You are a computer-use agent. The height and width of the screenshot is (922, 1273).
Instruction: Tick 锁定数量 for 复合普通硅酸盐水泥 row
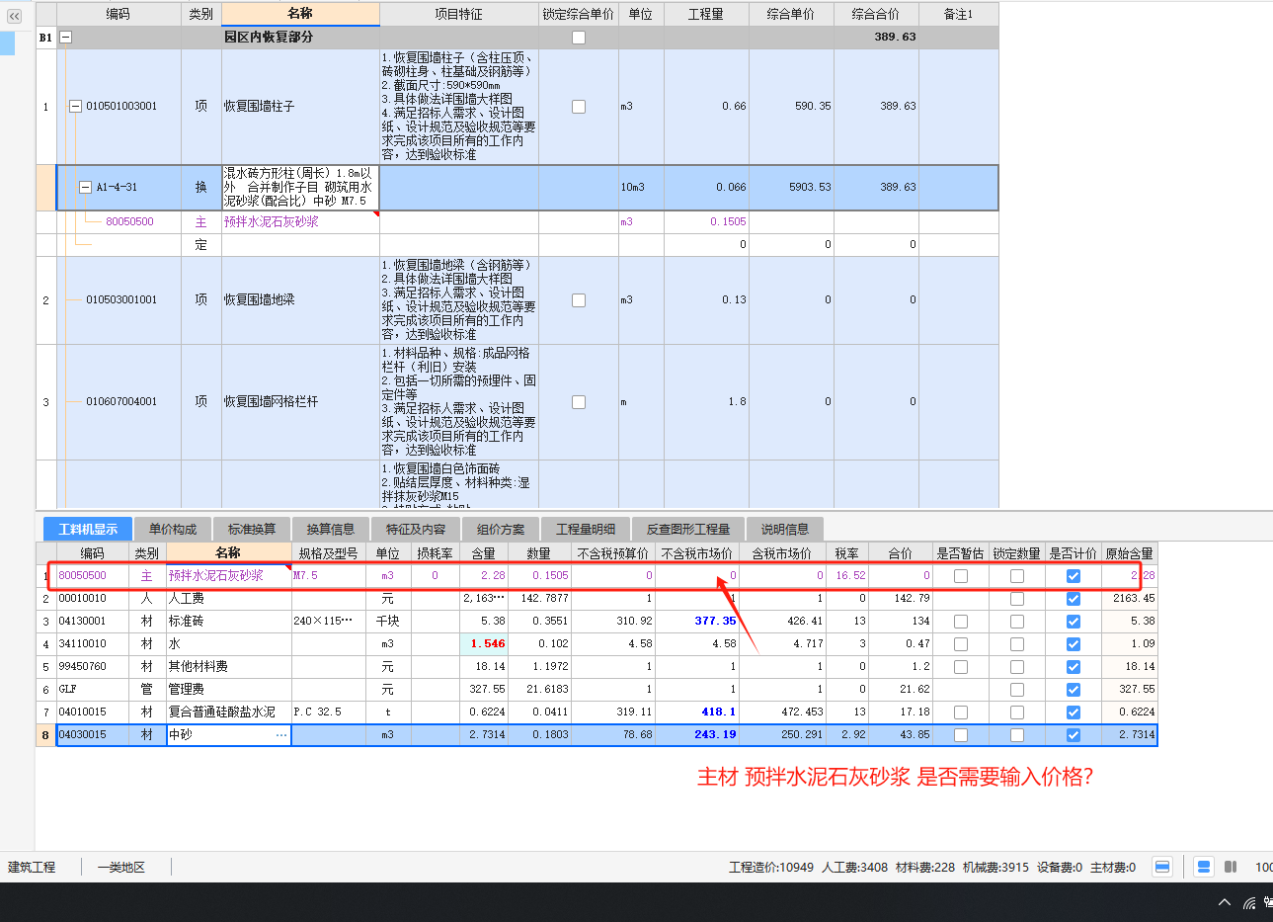[1017, 712]
